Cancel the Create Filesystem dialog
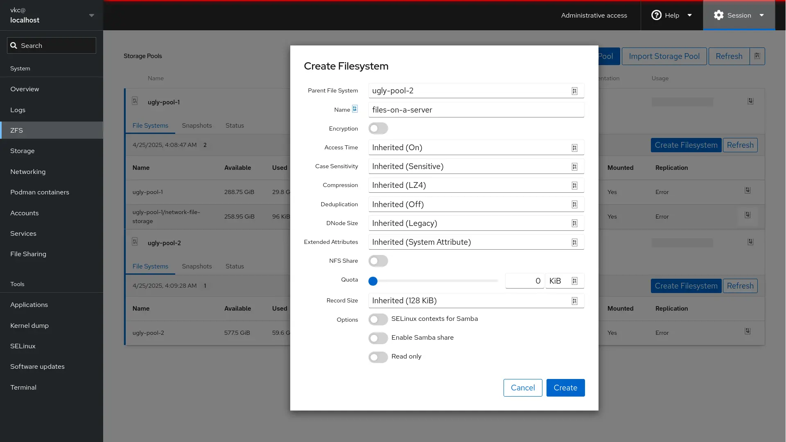786x442 pixels. tap(523, 388)
